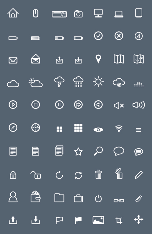Screen dimensions: 152x234
Task: Click the circular pause button
Action: tap(59, 105)
